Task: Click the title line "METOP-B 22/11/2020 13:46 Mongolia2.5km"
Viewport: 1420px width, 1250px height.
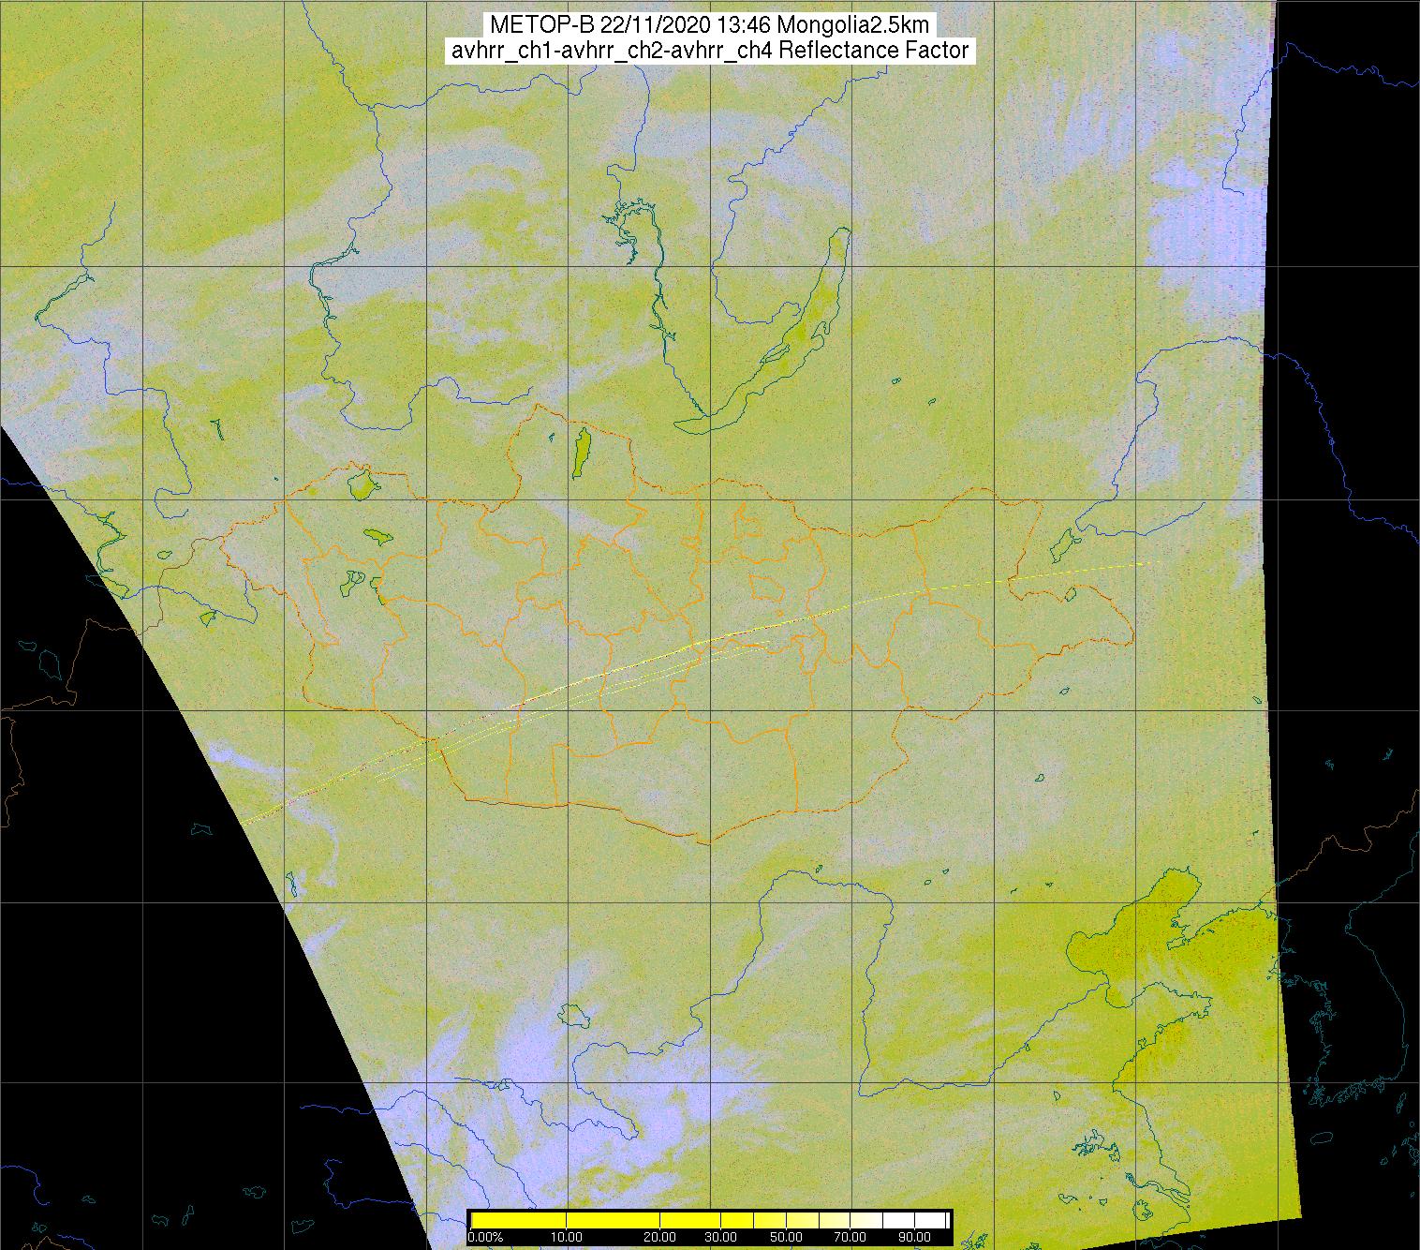Action: coord(709,25)
